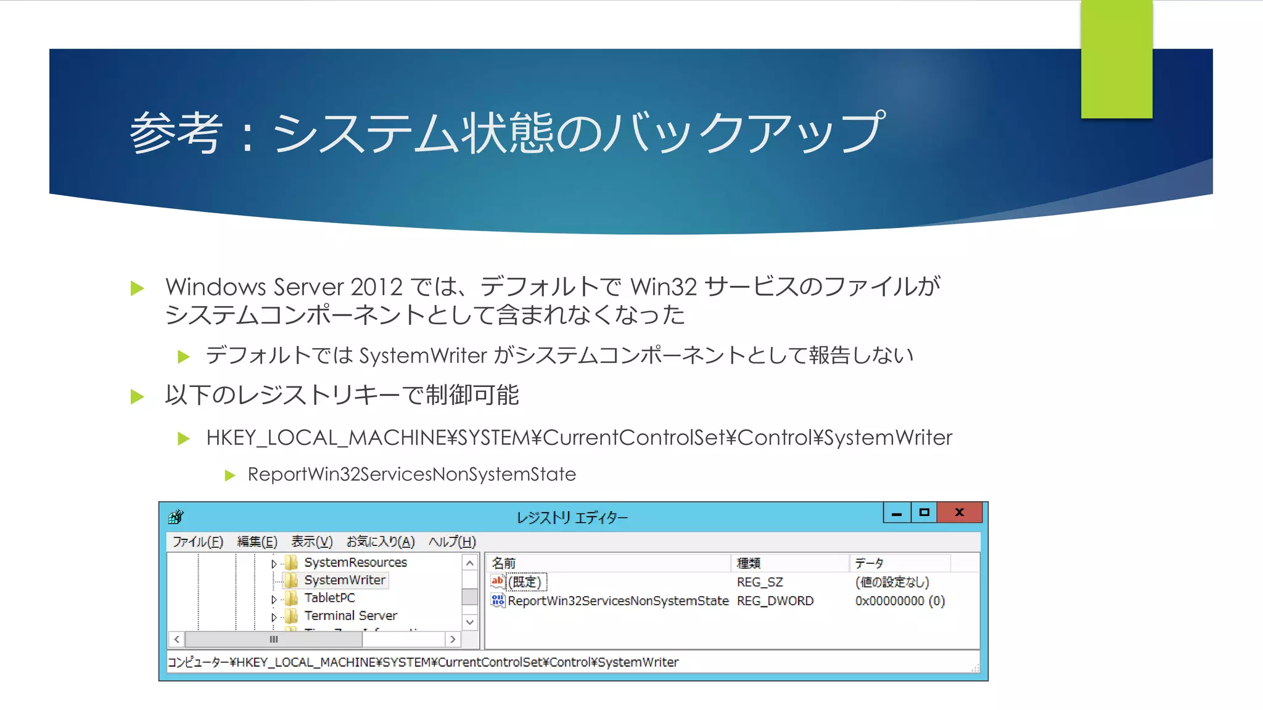Click the string value icon for (既定)
This screenshot has height=710, width=1263.
click(498, 581)
